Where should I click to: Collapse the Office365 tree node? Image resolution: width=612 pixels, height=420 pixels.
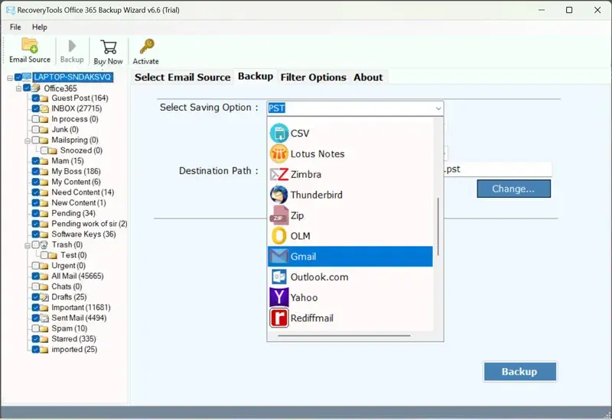pos(18,89)
